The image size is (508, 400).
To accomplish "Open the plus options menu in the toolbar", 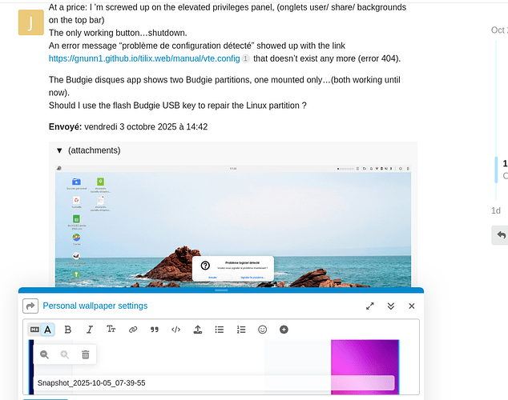I will pyautogui.click(x=284, y=330).
